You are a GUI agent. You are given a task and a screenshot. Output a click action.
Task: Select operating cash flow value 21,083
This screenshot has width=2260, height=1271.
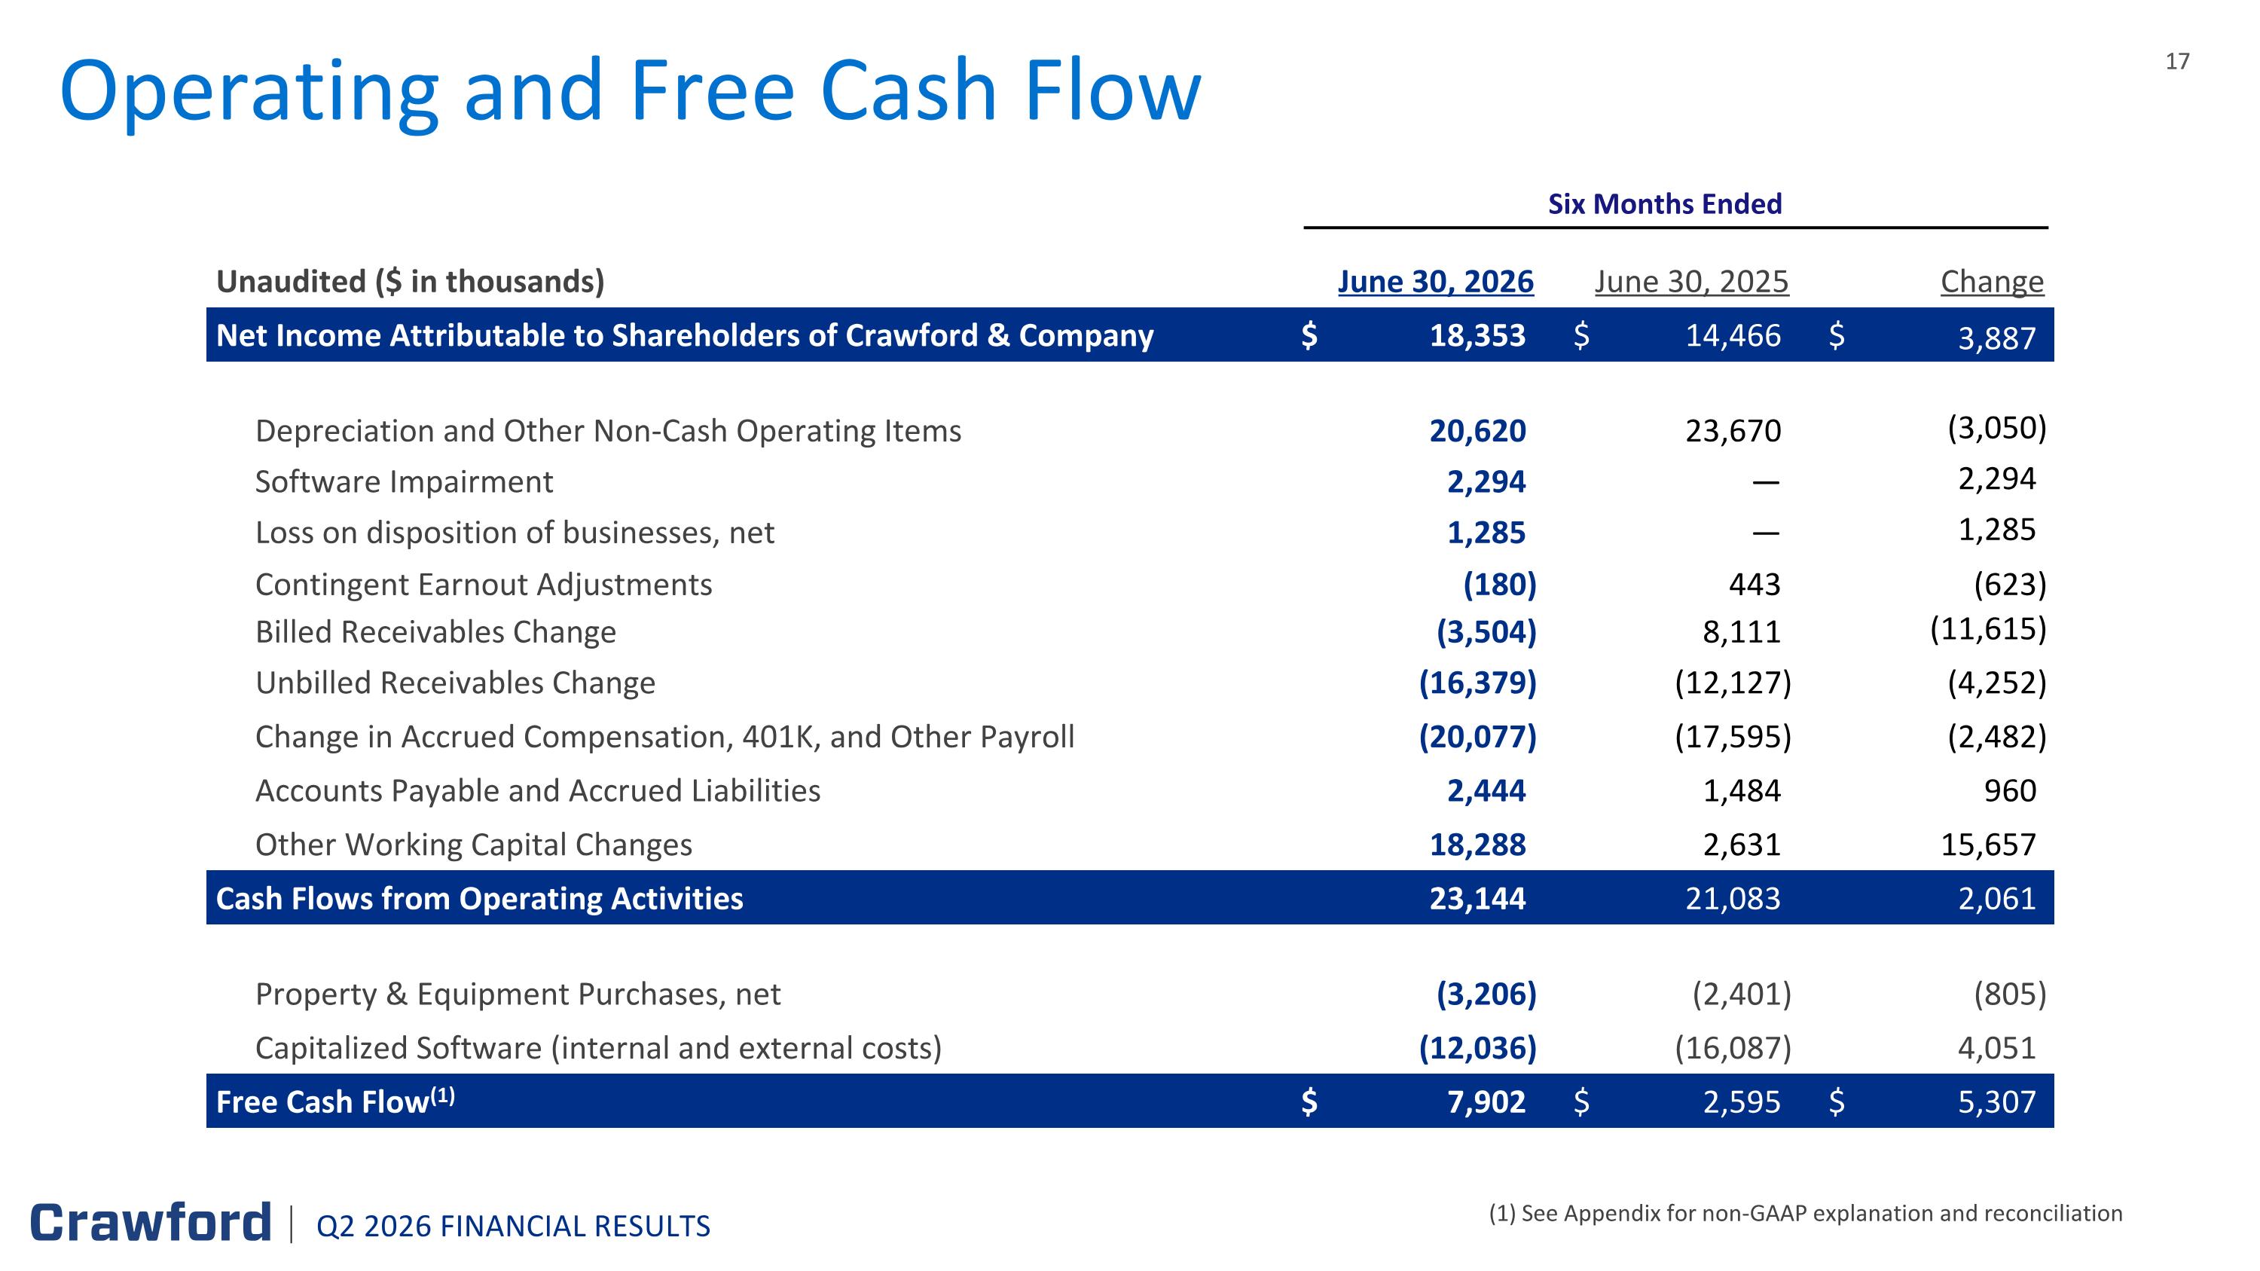1733,898
